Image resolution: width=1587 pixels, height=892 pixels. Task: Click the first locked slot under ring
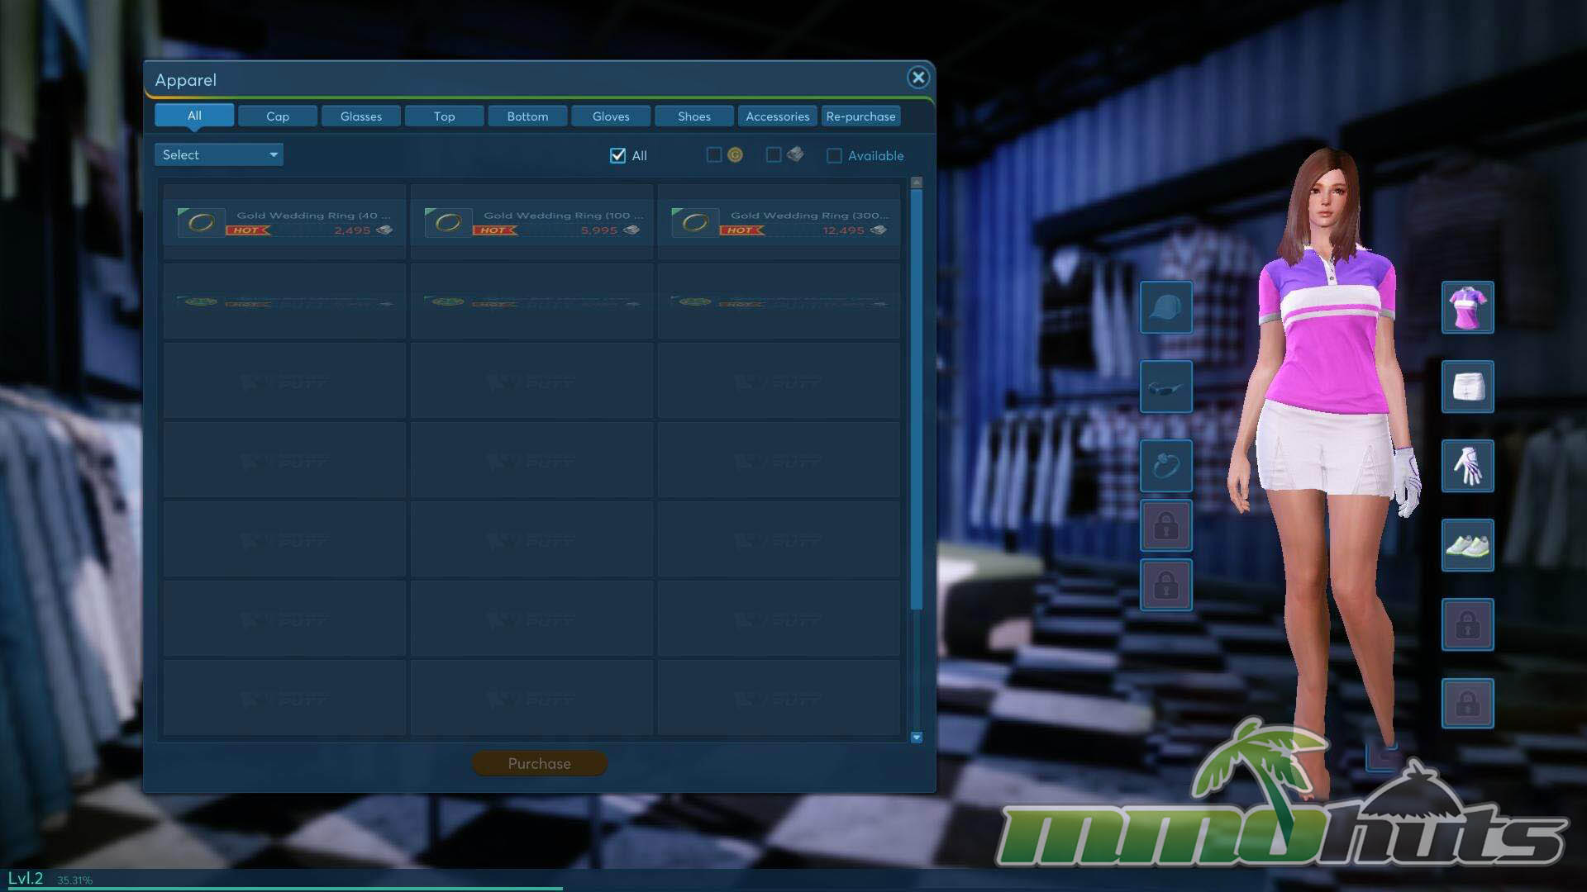coord(1165,525)
